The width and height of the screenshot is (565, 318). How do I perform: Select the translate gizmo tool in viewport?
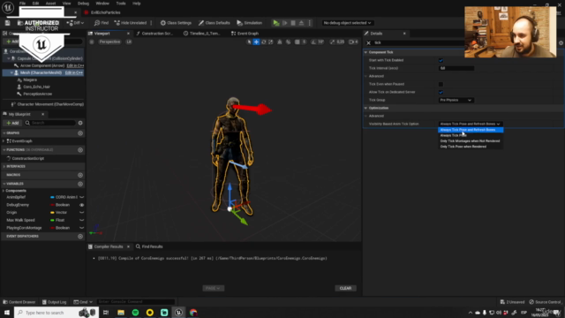pyautogui.click(x=256, y=42)
